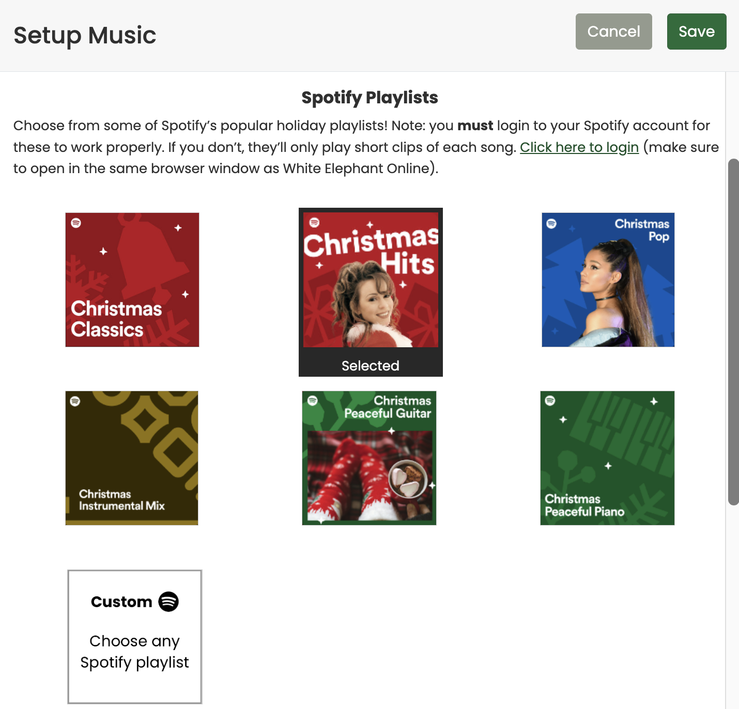This screenshot has height=709, width=739.
Task: Cancel the music setup
Action: pyautogui.click(x=614, y=32)
